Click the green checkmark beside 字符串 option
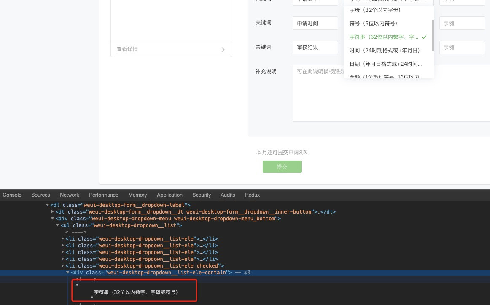Image resolution: width=490 pixels, height=305 pixels. pos(424,37)
